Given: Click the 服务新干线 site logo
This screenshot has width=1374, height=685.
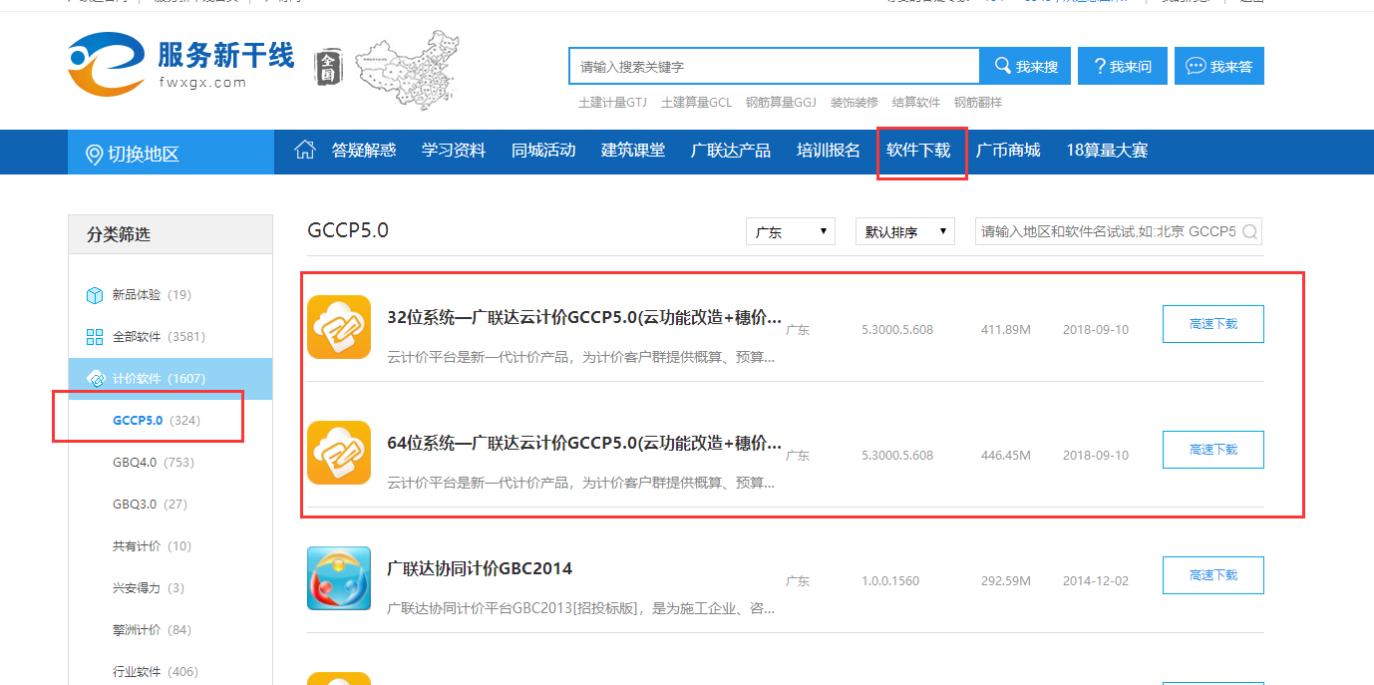Looking at the screenshot, I should (181, 64).
